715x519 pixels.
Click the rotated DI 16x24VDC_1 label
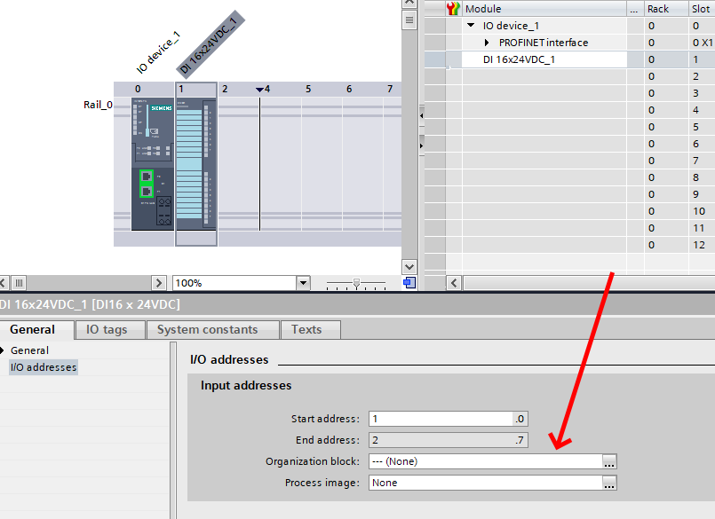(x=211, y=44)
